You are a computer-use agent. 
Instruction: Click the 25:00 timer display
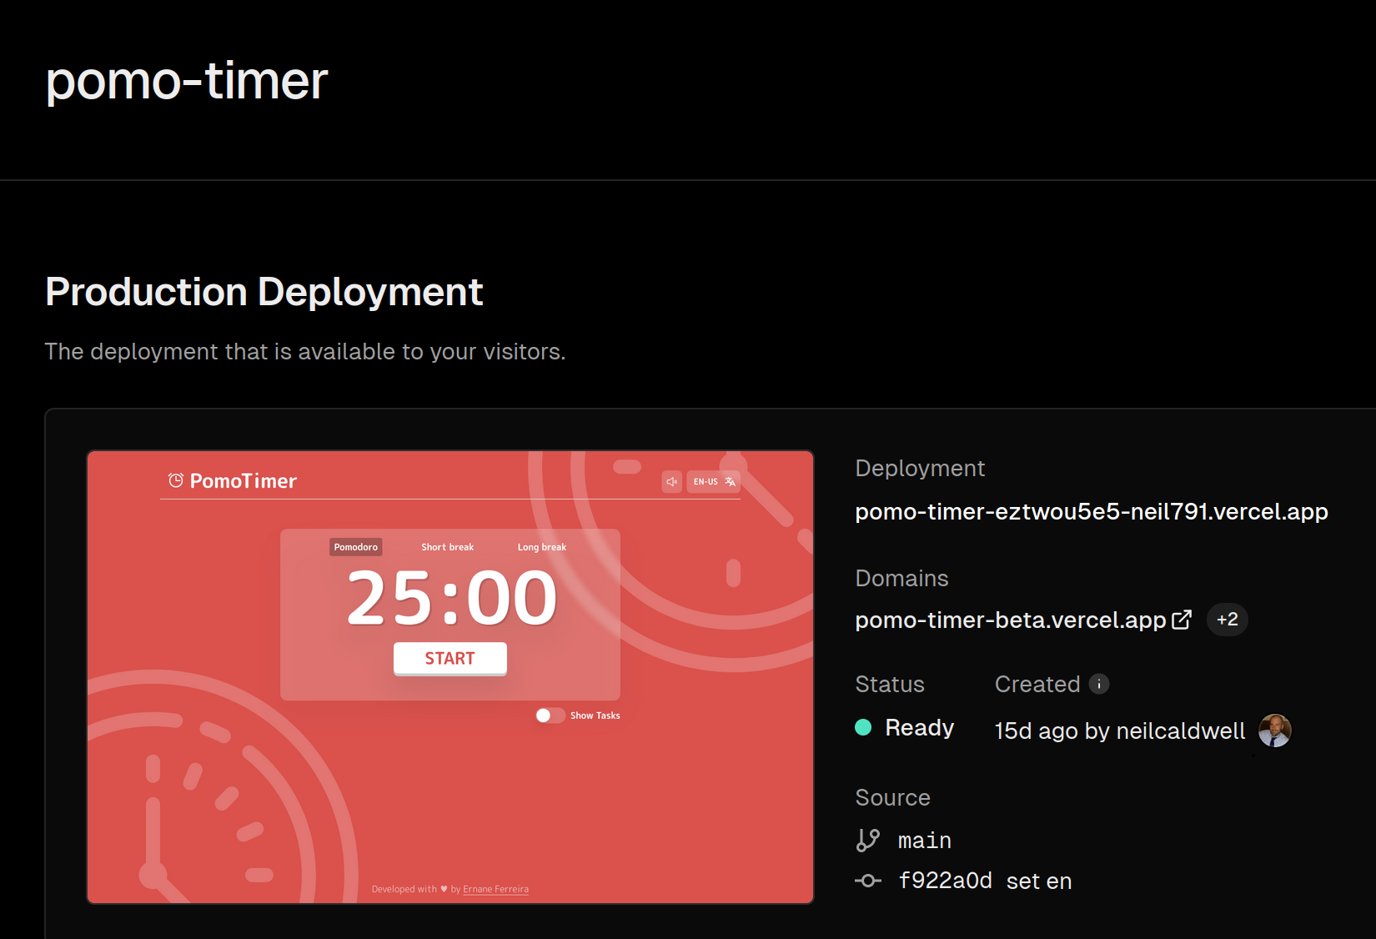tap(451, 598)
